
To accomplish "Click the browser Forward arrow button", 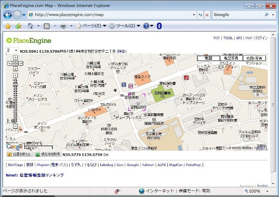I will click(17, 15).
